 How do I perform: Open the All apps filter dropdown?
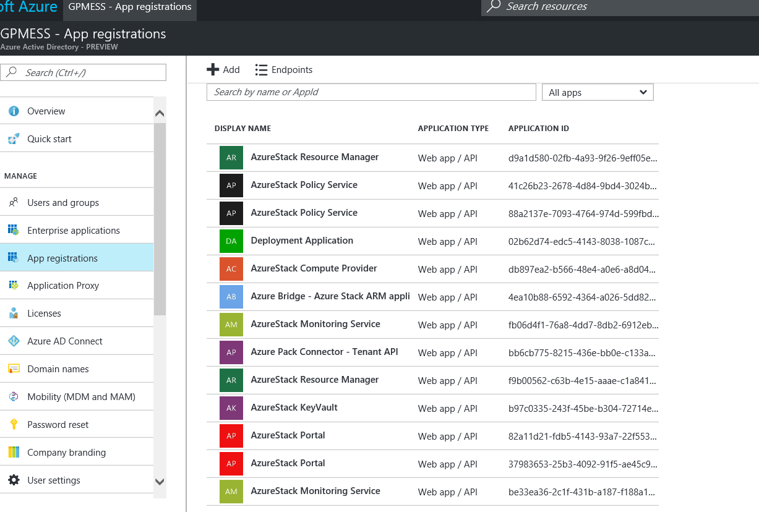pyautogui.click(x=597, y=92)
